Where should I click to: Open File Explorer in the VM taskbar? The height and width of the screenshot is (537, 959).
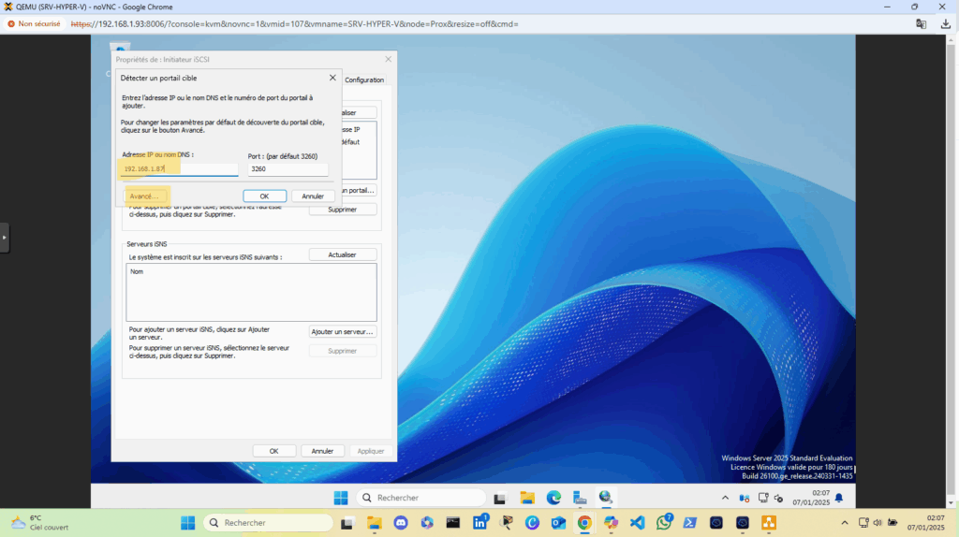[x=527, y=498]
